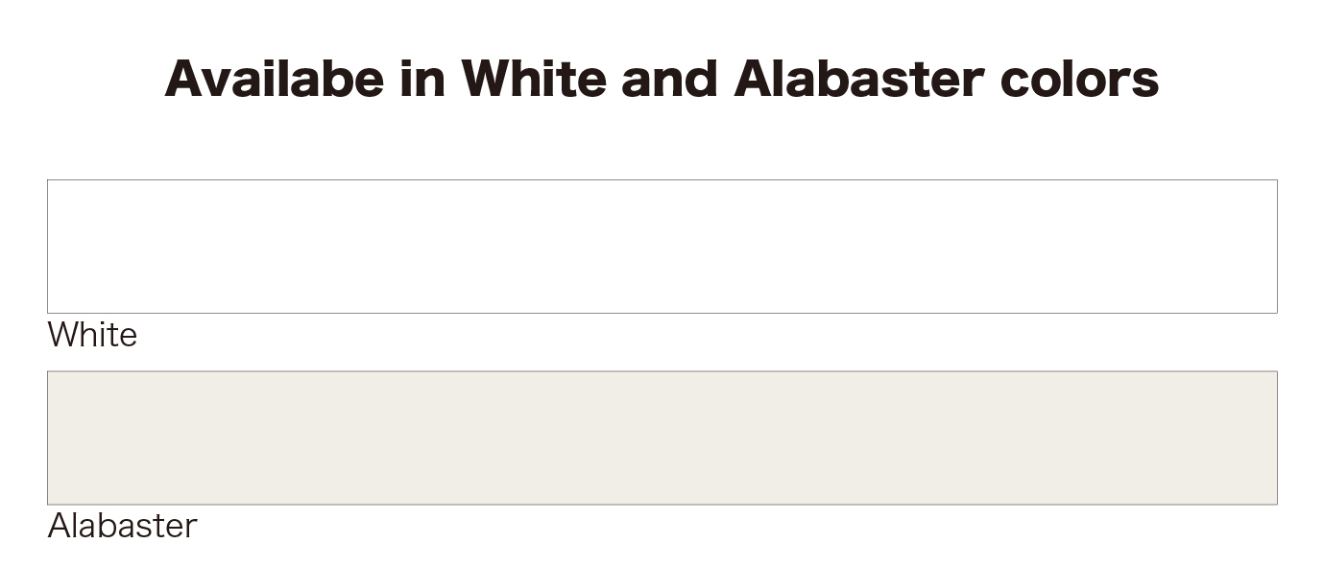Click the White color swatch
1324x567 pixels.
662,247
